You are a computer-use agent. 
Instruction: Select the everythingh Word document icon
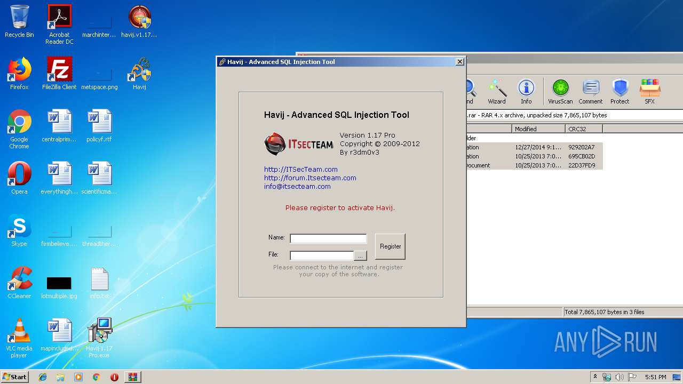[x=59, y=178]
